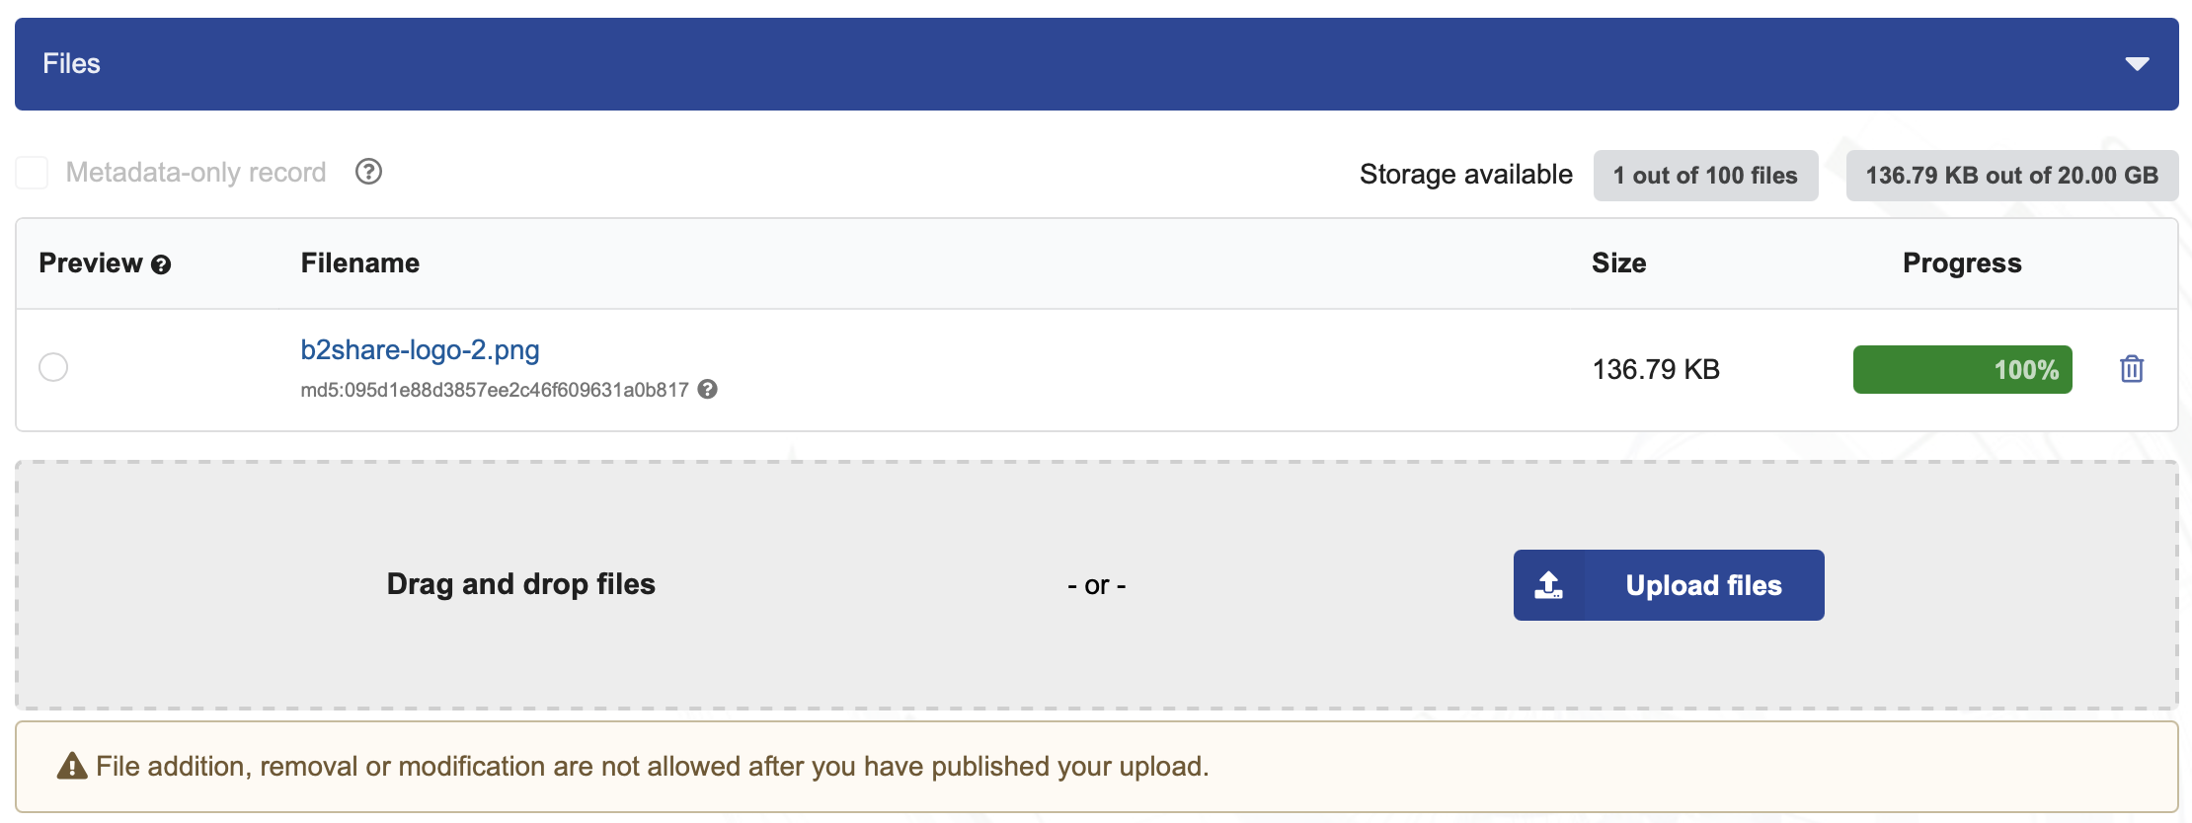Click the Files header title
Screen dimensions: 2192x823
[70, 63]
